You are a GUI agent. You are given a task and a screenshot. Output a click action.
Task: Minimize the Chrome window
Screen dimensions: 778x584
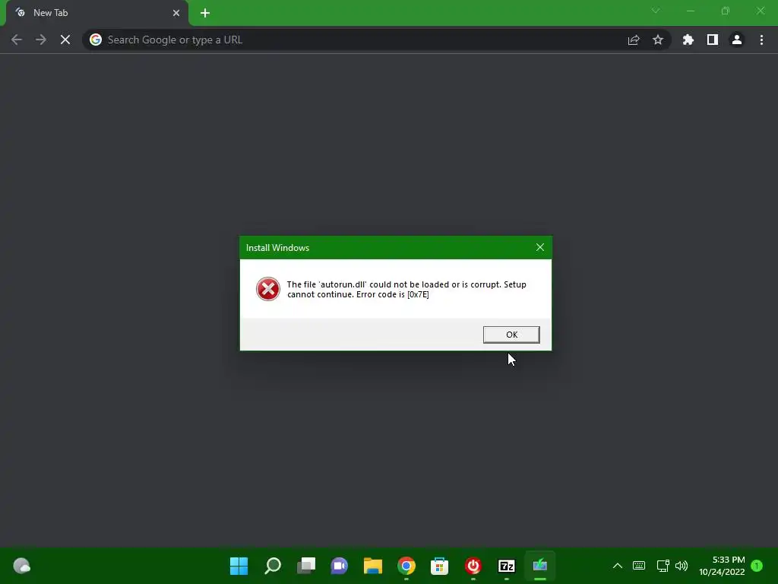690,11
